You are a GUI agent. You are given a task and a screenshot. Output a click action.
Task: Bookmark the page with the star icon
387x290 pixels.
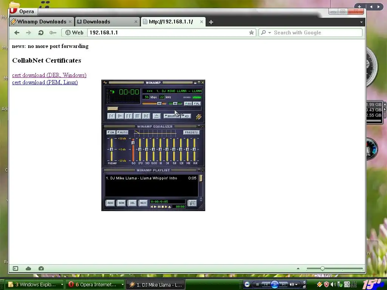(251, 32)
